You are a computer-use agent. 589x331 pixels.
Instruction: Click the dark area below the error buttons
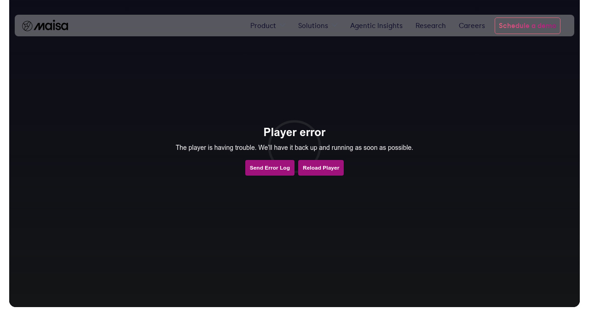294,230
